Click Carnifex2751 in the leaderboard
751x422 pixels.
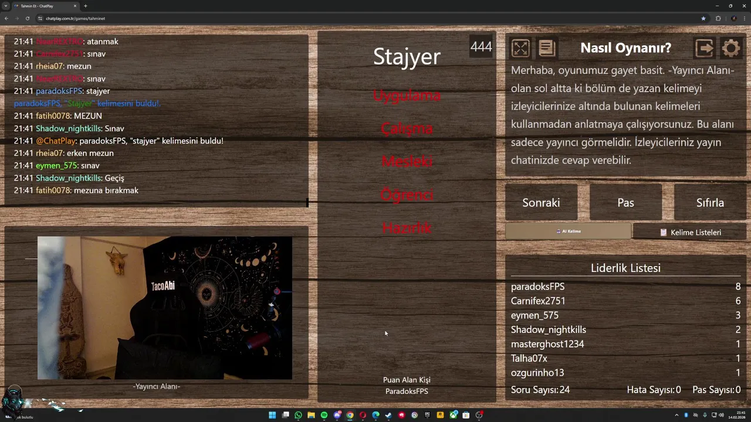point(538,301)
